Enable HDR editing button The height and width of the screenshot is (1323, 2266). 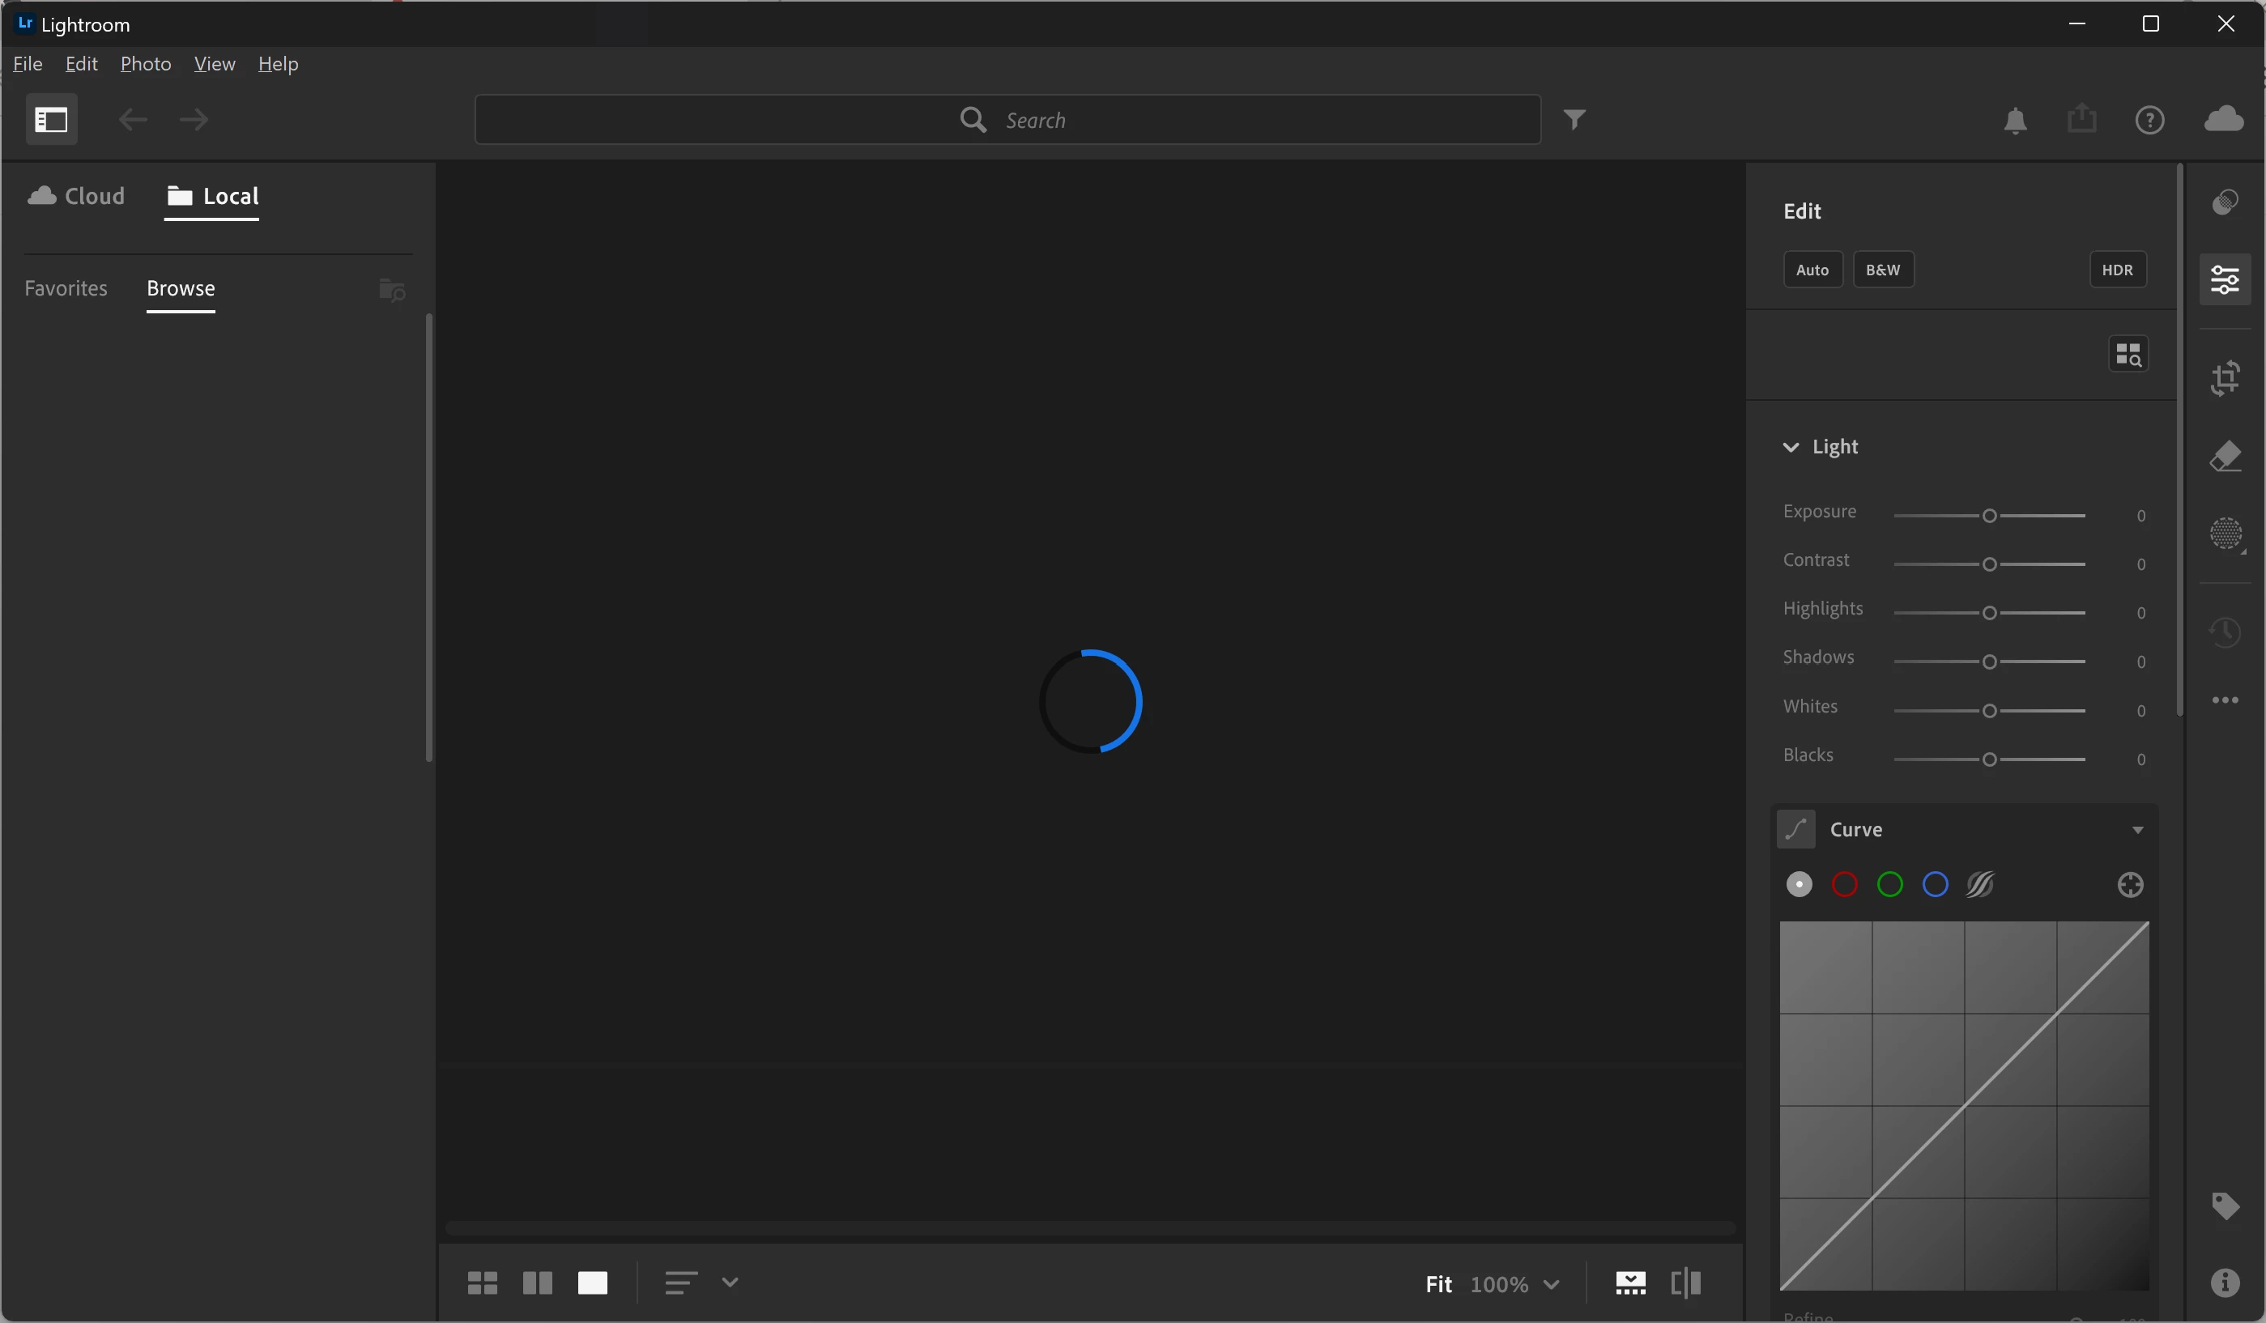[2117, 270]
